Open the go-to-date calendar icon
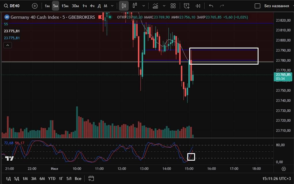This screenshot has height=184, width=294. click(x=91, y=179)
